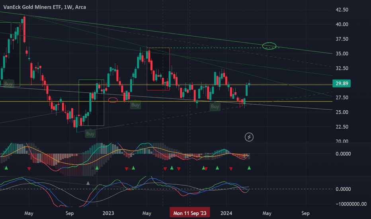Click the Buy label beside the red ellipse
The width and height of the screenshot is (371, 219).
point(135,105)
